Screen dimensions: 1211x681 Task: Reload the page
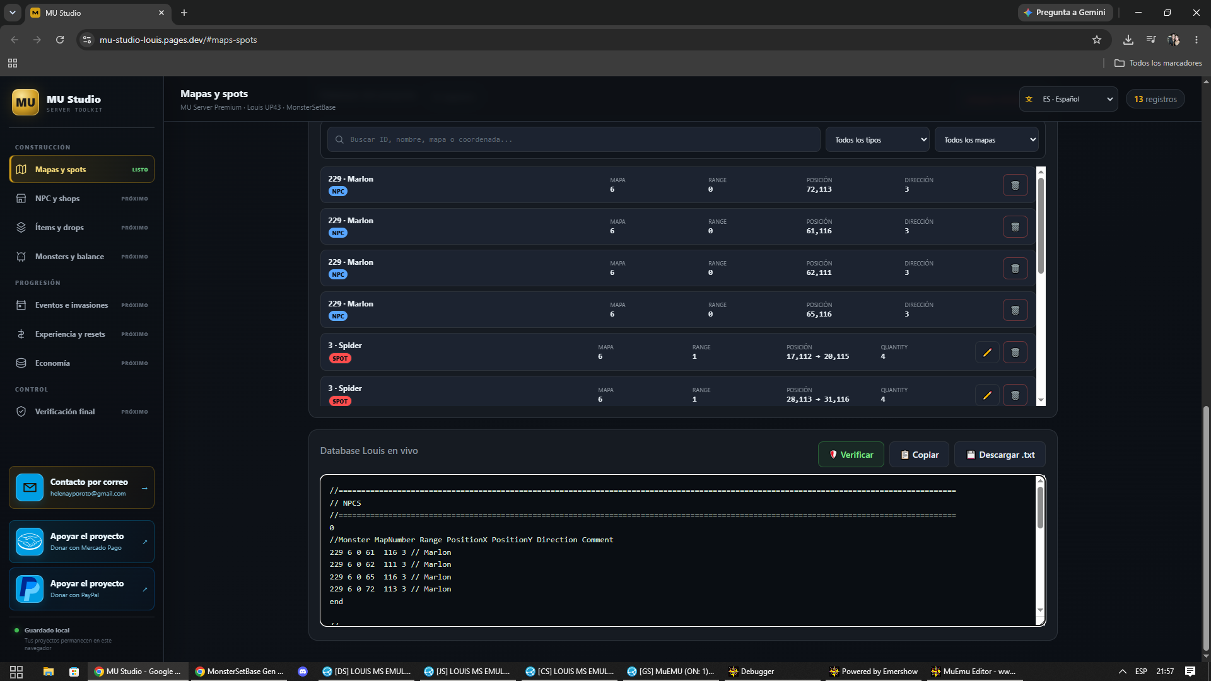(x=60, y=40)
